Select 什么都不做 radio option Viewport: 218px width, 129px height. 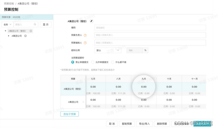click(x=112, y=62)
